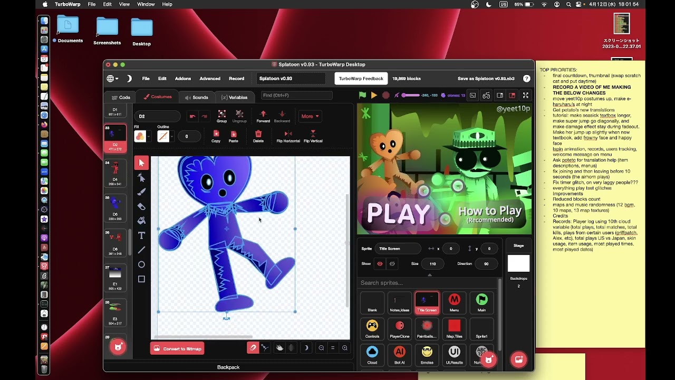Screen dimensions: 675x380
Task: Select the Brush tool
Action: point(141,192)
